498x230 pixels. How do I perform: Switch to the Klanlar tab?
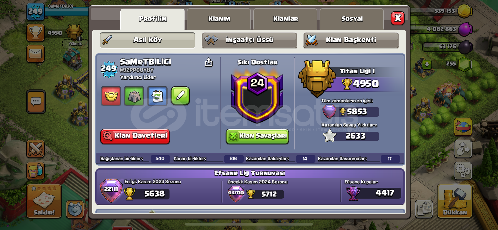pos(285,19)
